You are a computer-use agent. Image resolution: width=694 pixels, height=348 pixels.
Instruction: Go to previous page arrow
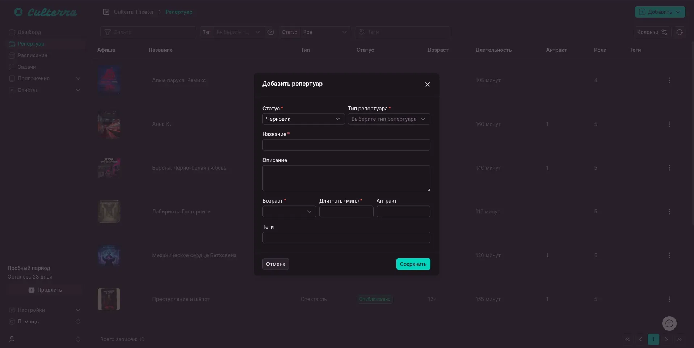coord(640,339)
